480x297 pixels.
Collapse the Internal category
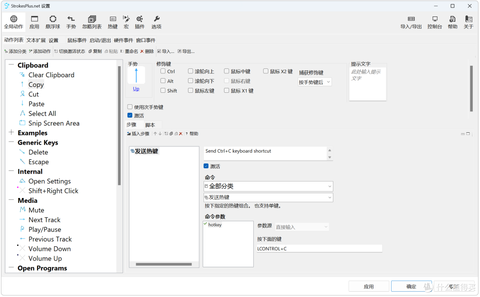(x=11, y=171)
